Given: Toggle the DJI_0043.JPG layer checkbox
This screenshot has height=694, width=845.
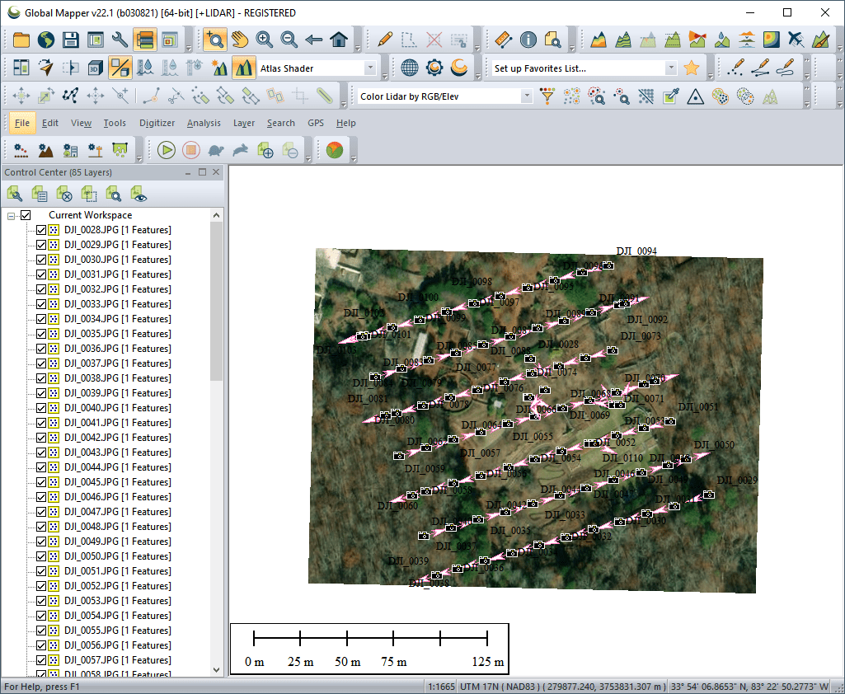Looking at the screenshot, I should click(x=41, y=452).
